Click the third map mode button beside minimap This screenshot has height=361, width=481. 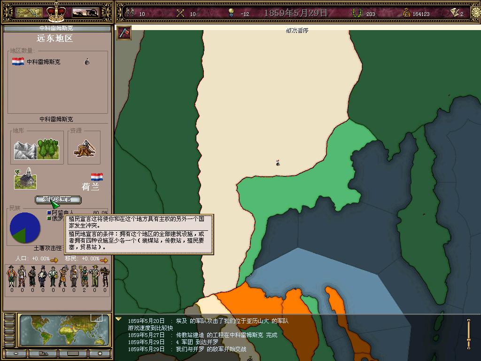click(9, 330)
